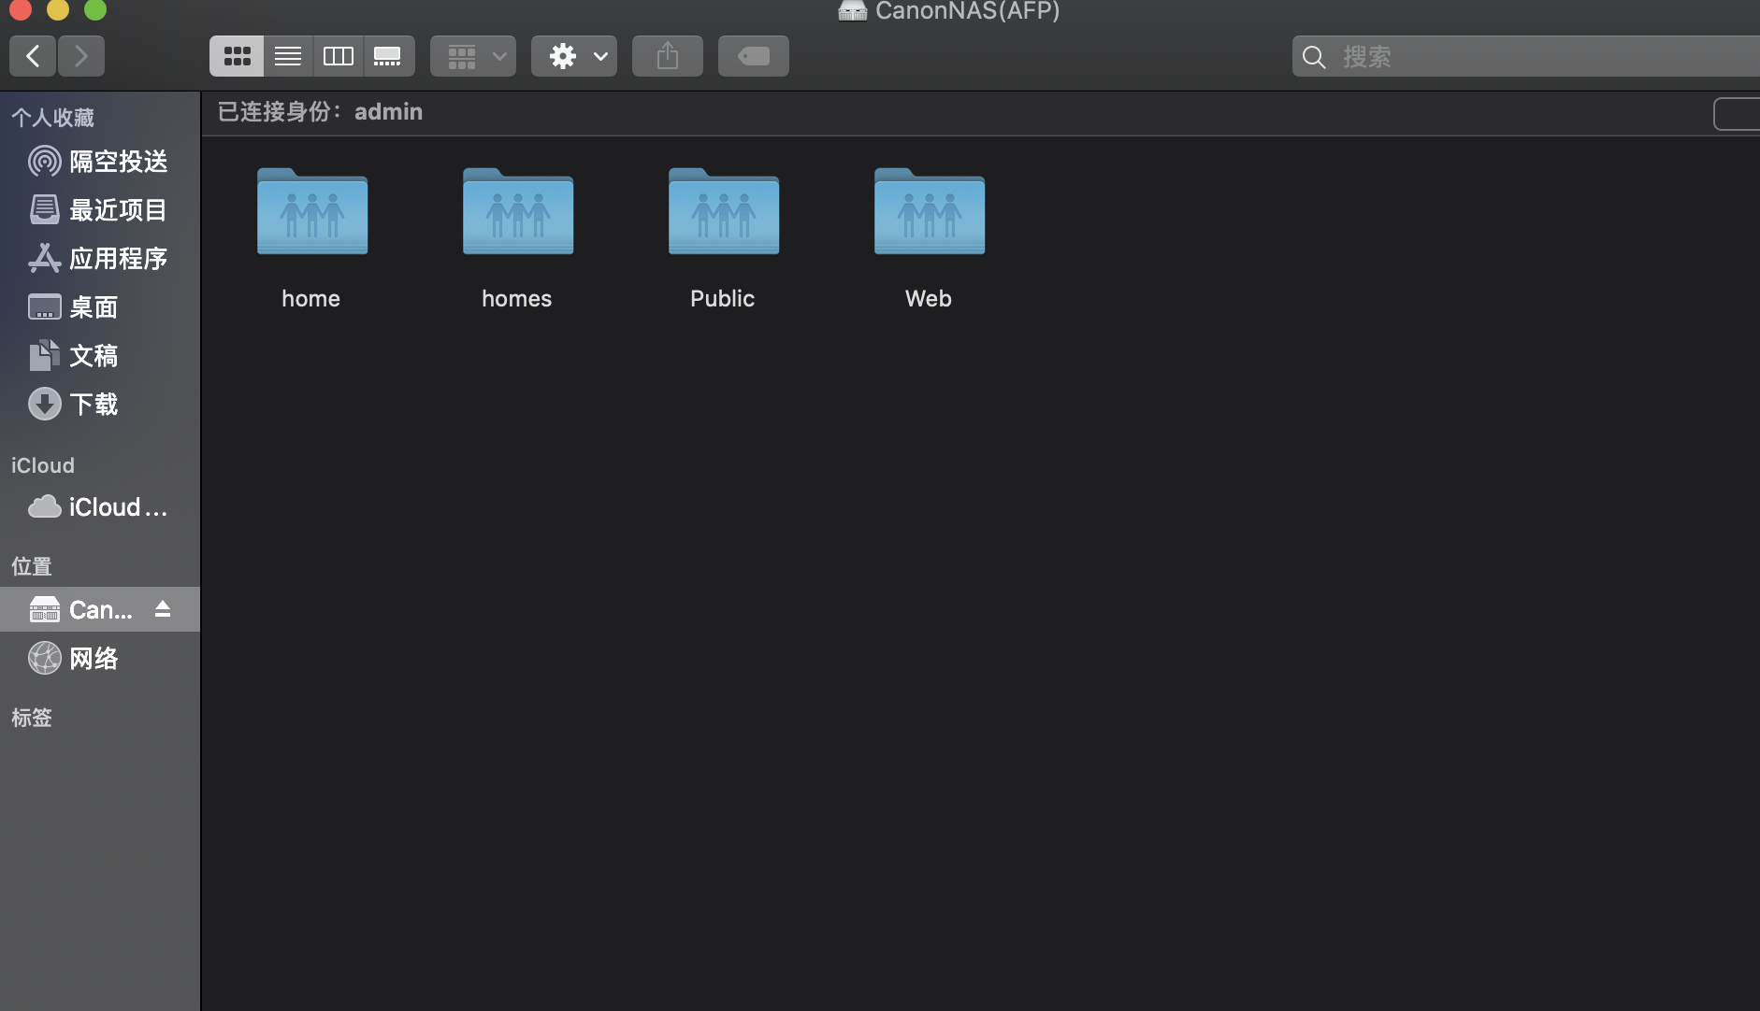Select the Public shared folder
The height and width of the screenshot is (1011, 1760).
(723, 213)
